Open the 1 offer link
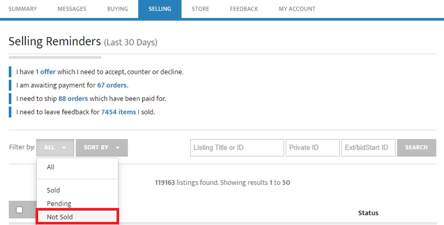Screen dimensions: 444x225 pyautogui.click(x=46, y=72)
